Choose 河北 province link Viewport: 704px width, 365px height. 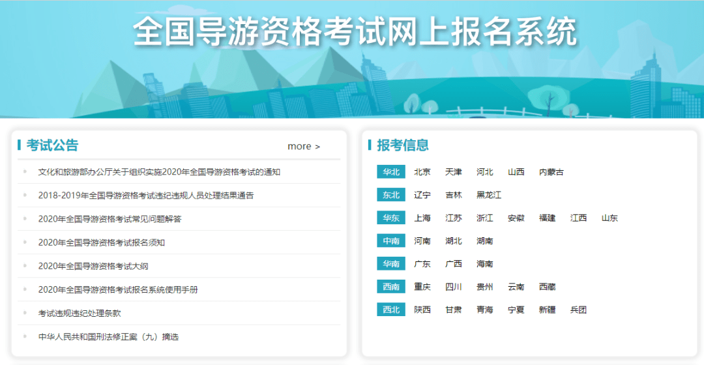click(x=484, y=172)
